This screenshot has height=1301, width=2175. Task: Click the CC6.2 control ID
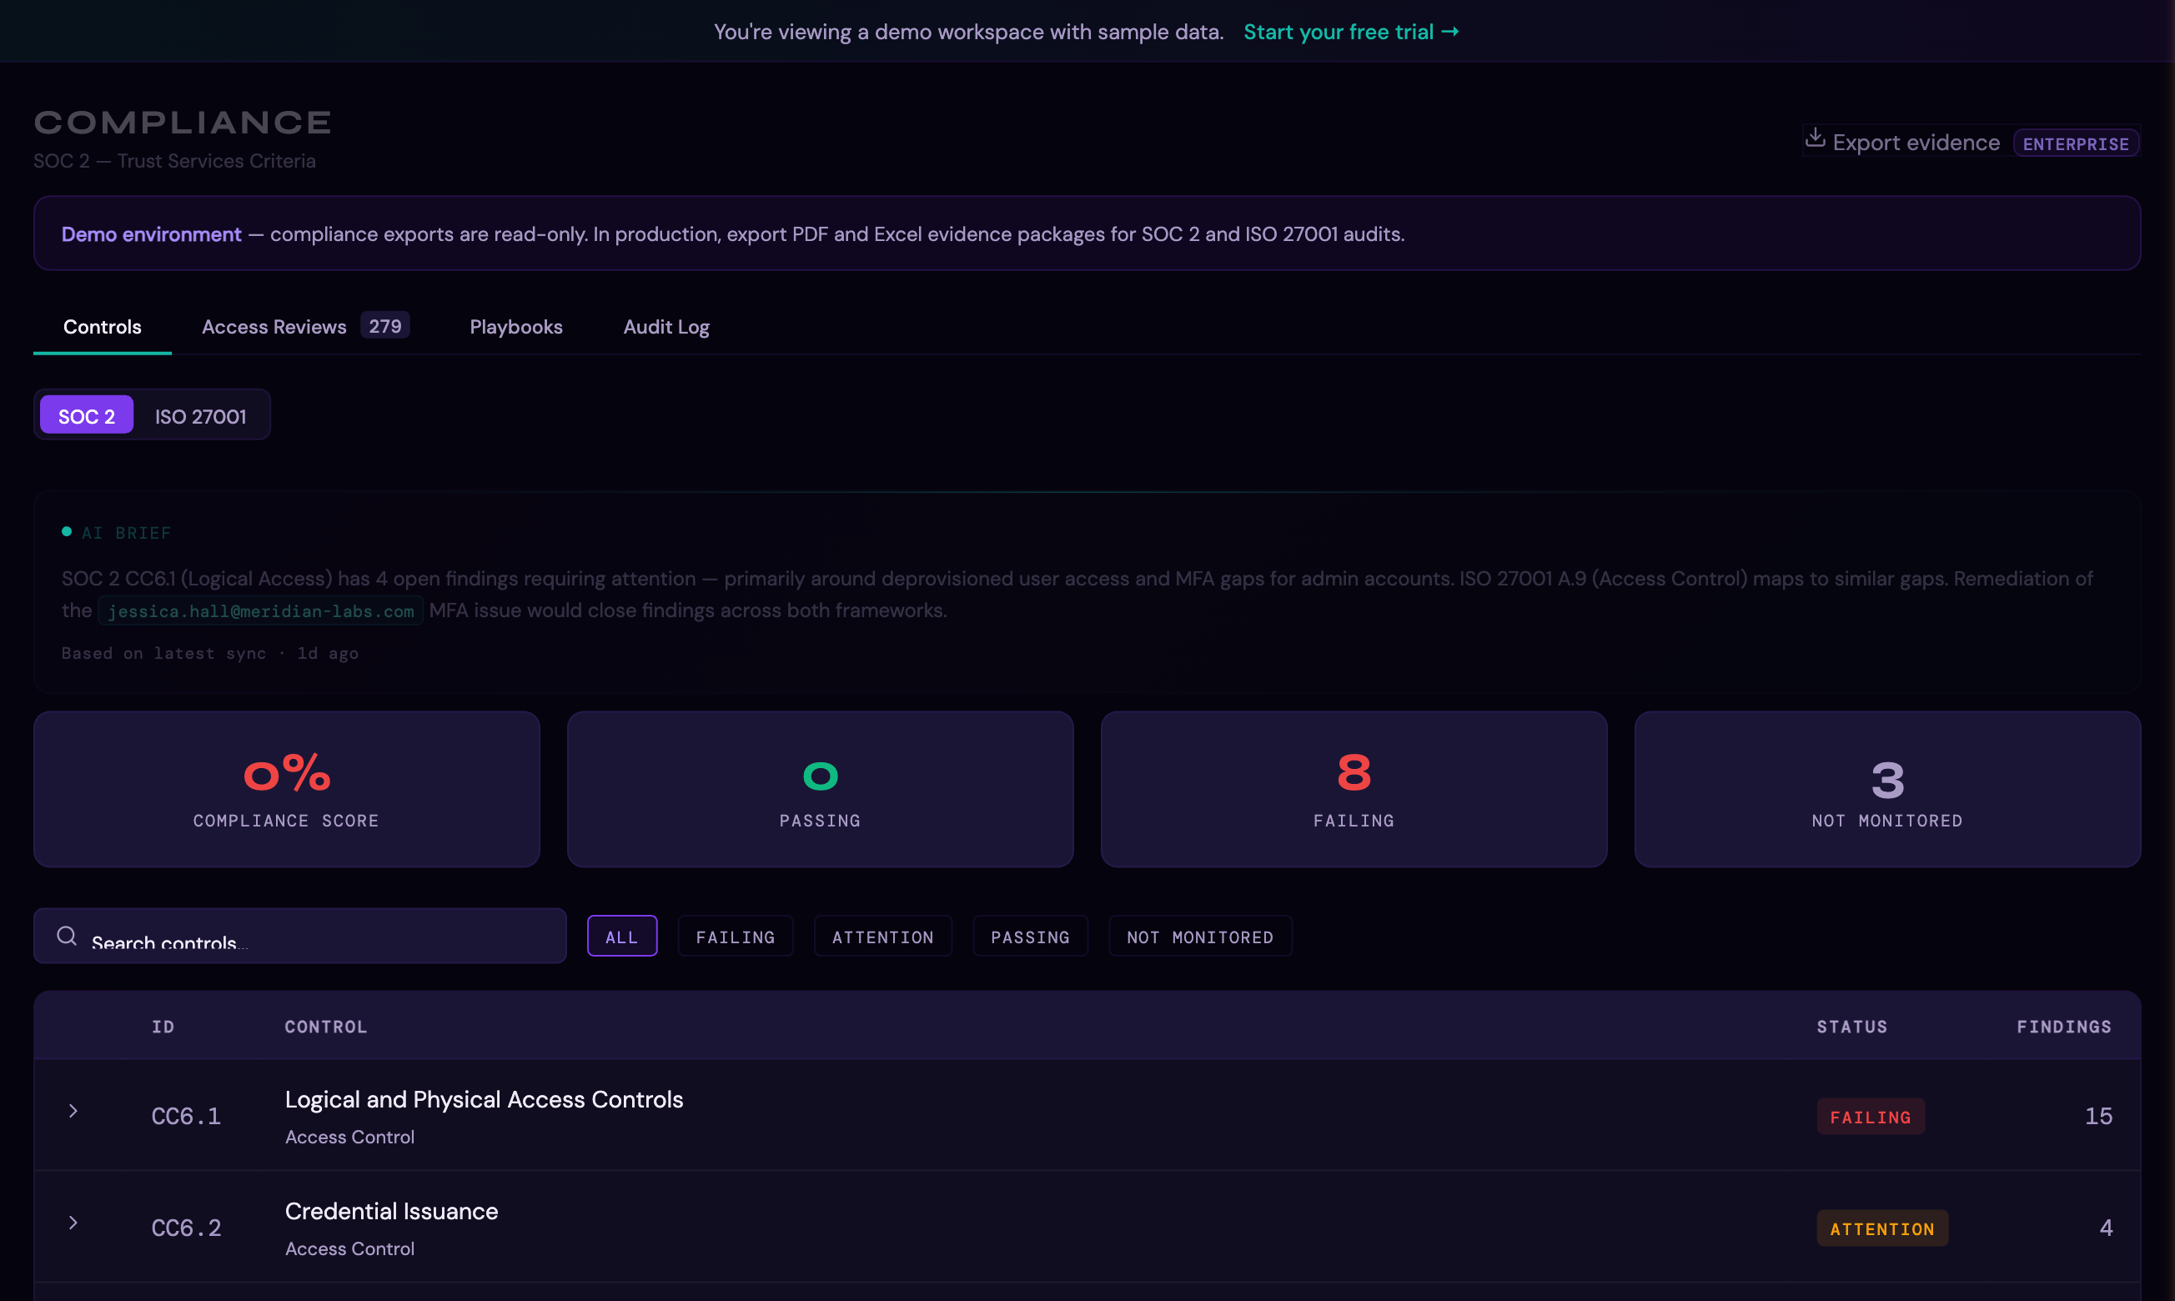[186, 1228]
